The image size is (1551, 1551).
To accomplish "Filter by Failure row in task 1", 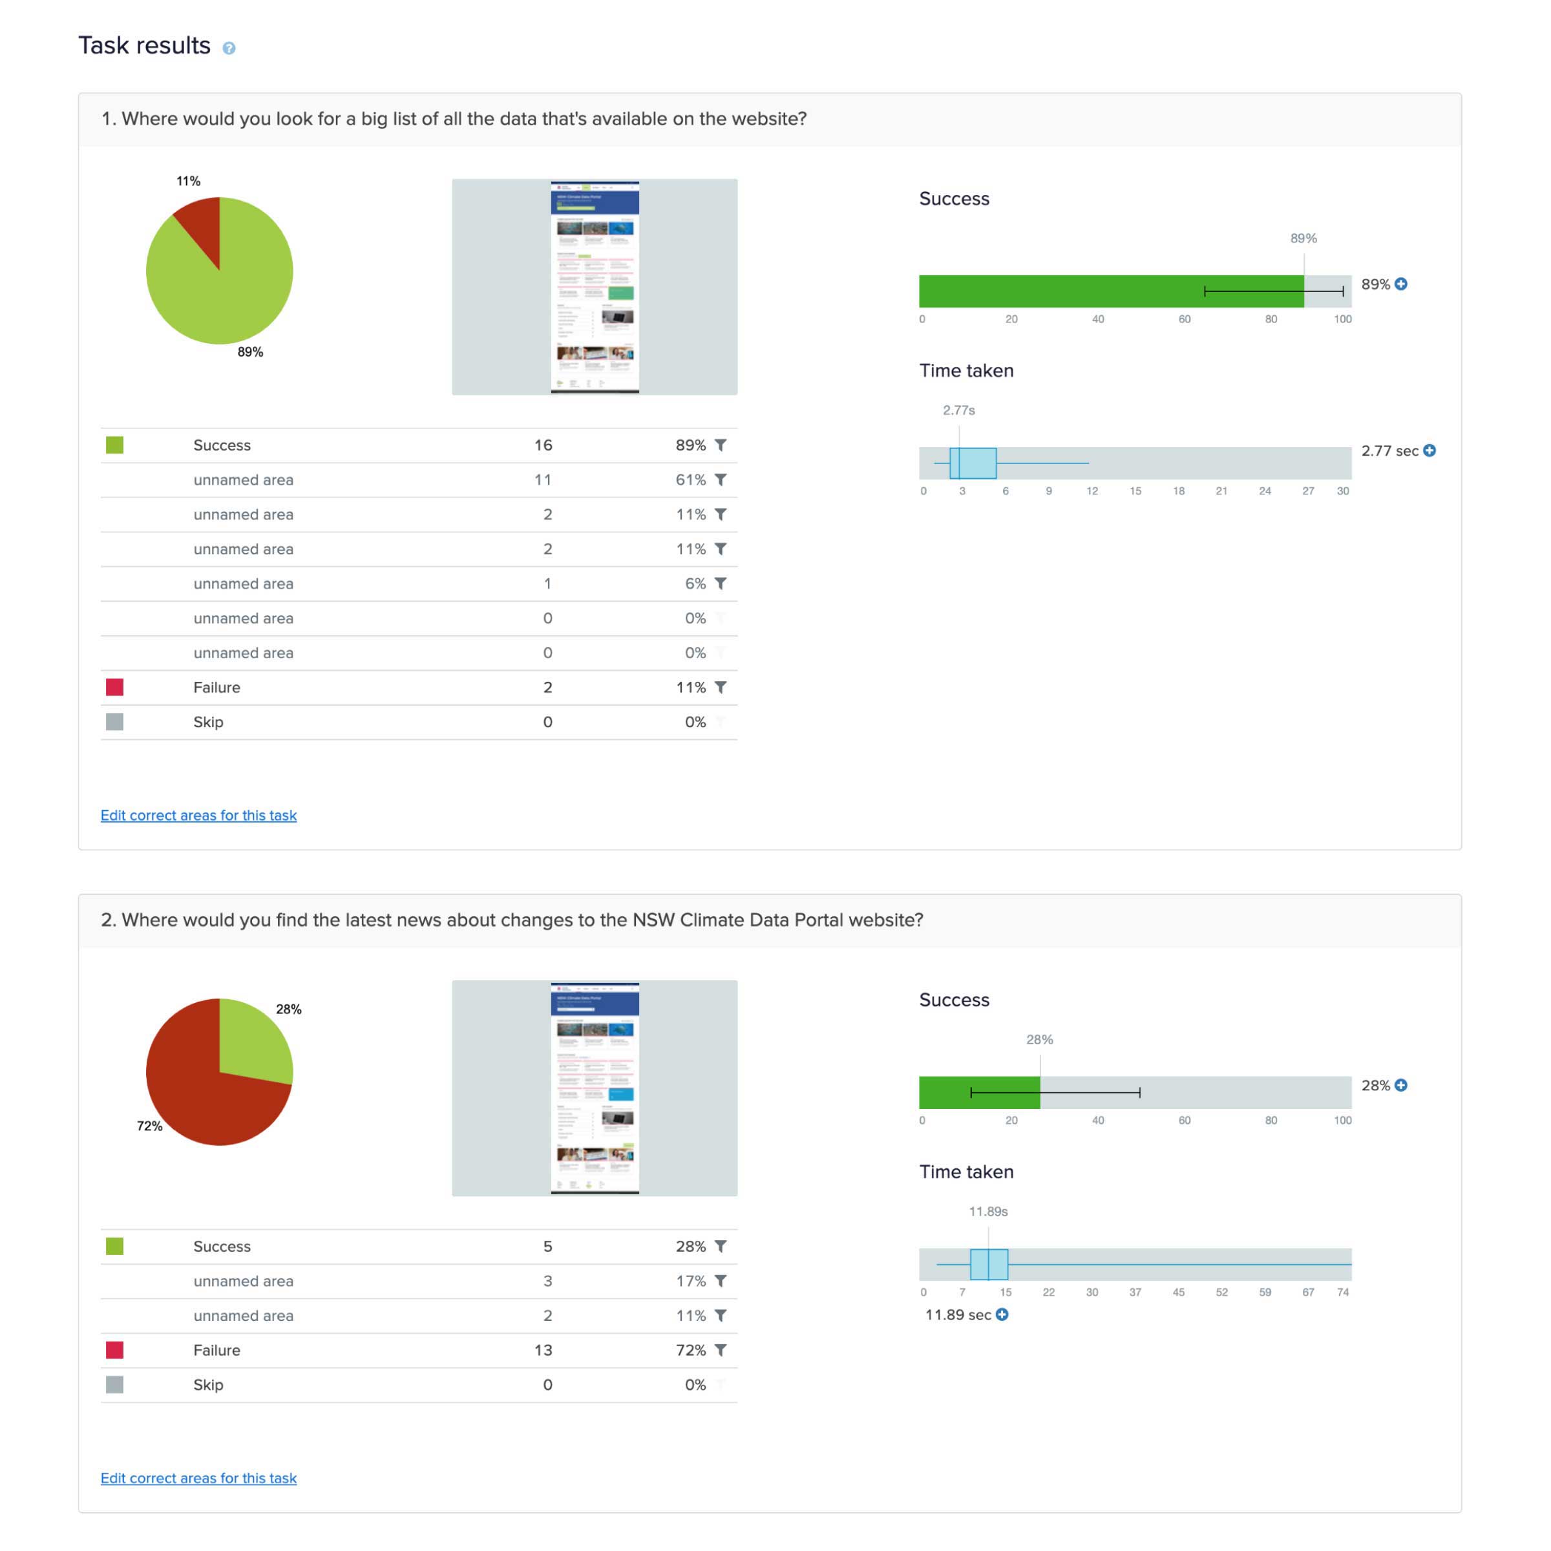I will pos(721,687).
